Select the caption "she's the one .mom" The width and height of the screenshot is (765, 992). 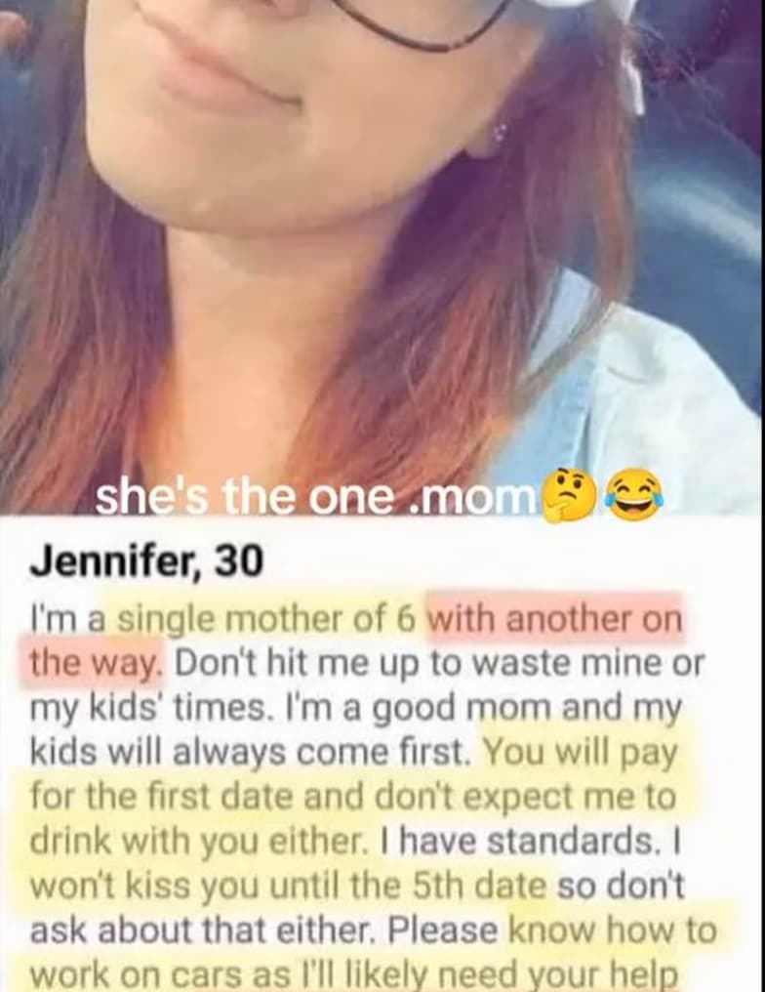pyautogui.click(x=315, y=498)
